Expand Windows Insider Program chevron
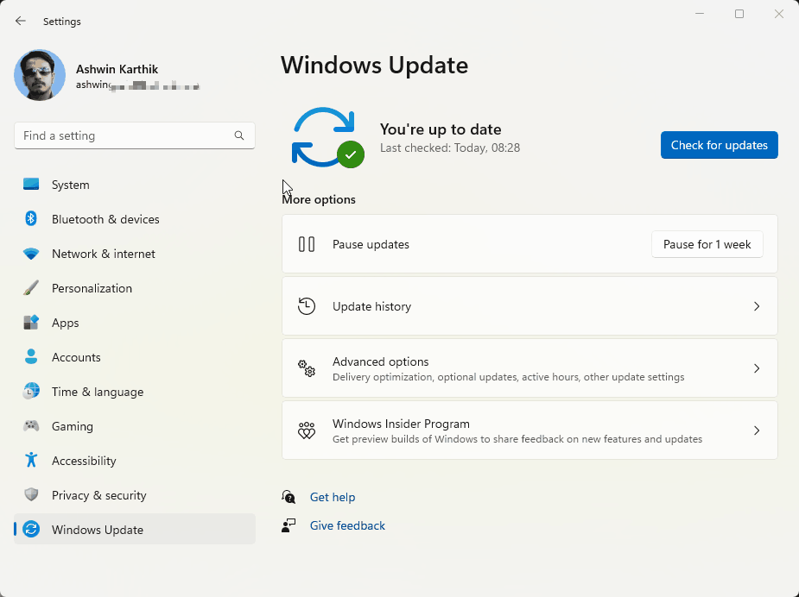This screenshot has height=597, width=799. (x=757, y=430)
